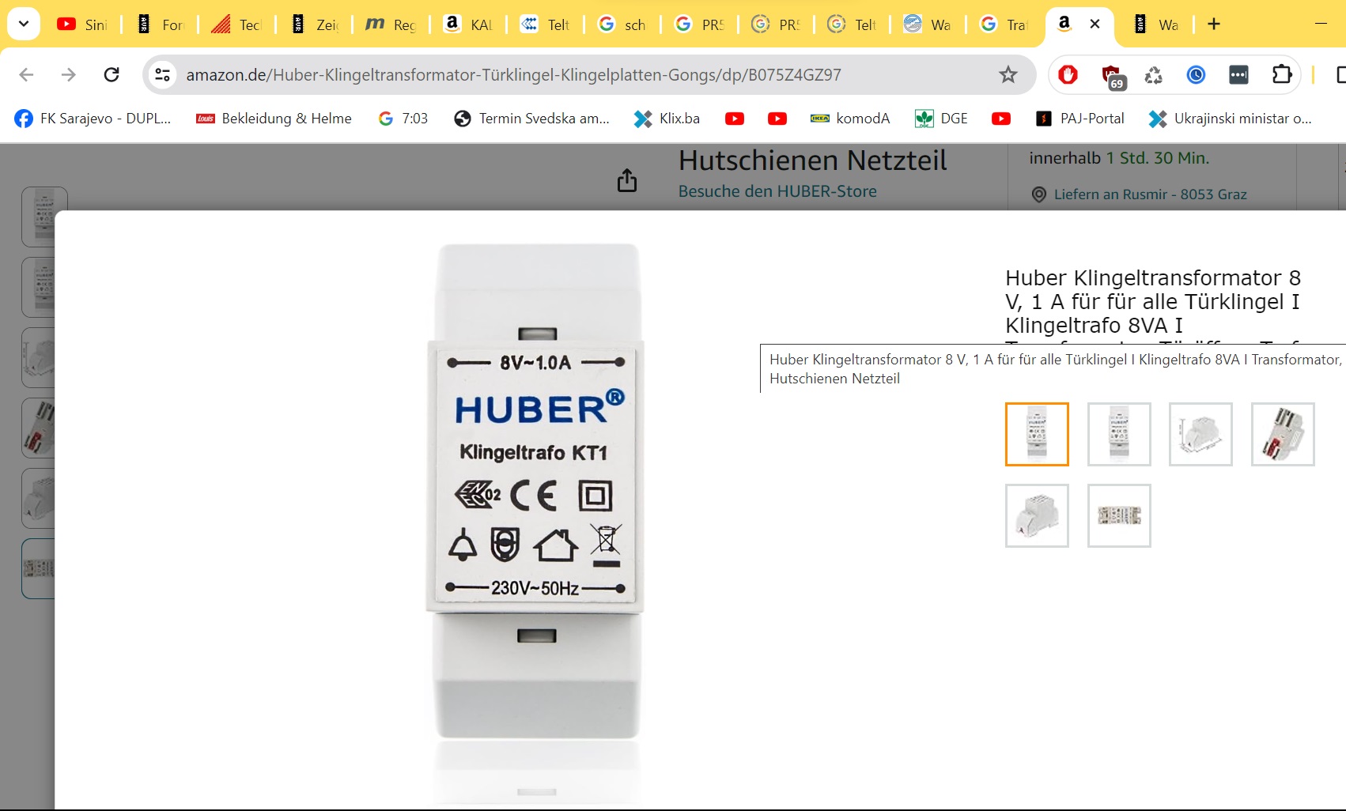
Task: Open the Google '7:03' bookmark
Action: click(x=403, y=119)
